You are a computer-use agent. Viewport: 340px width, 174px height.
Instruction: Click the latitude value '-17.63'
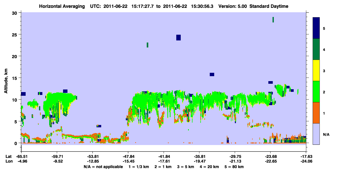coord(306,157)
